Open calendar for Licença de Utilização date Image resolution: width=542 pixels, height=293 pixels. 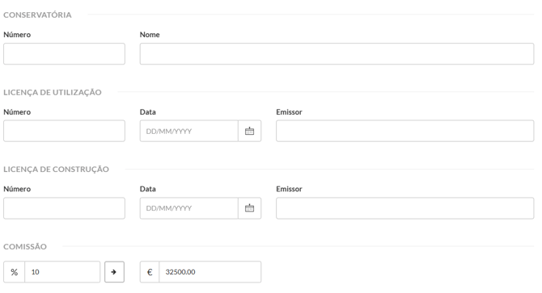(x=250, y=131)
